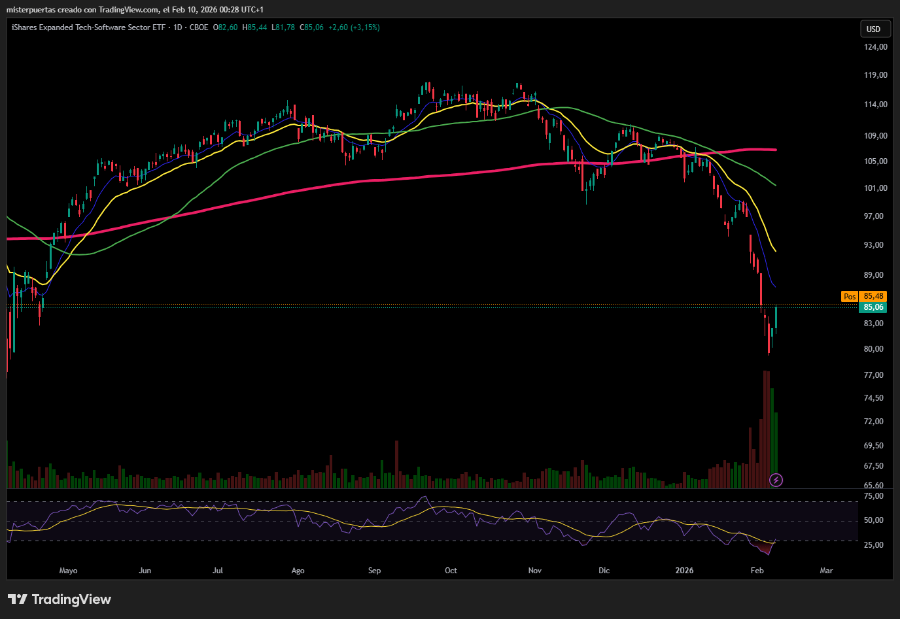Image resolution: width=900 pixels, height=619 pixels.
Task: Click the 105,00 price axis label
Action: [876, 161]
